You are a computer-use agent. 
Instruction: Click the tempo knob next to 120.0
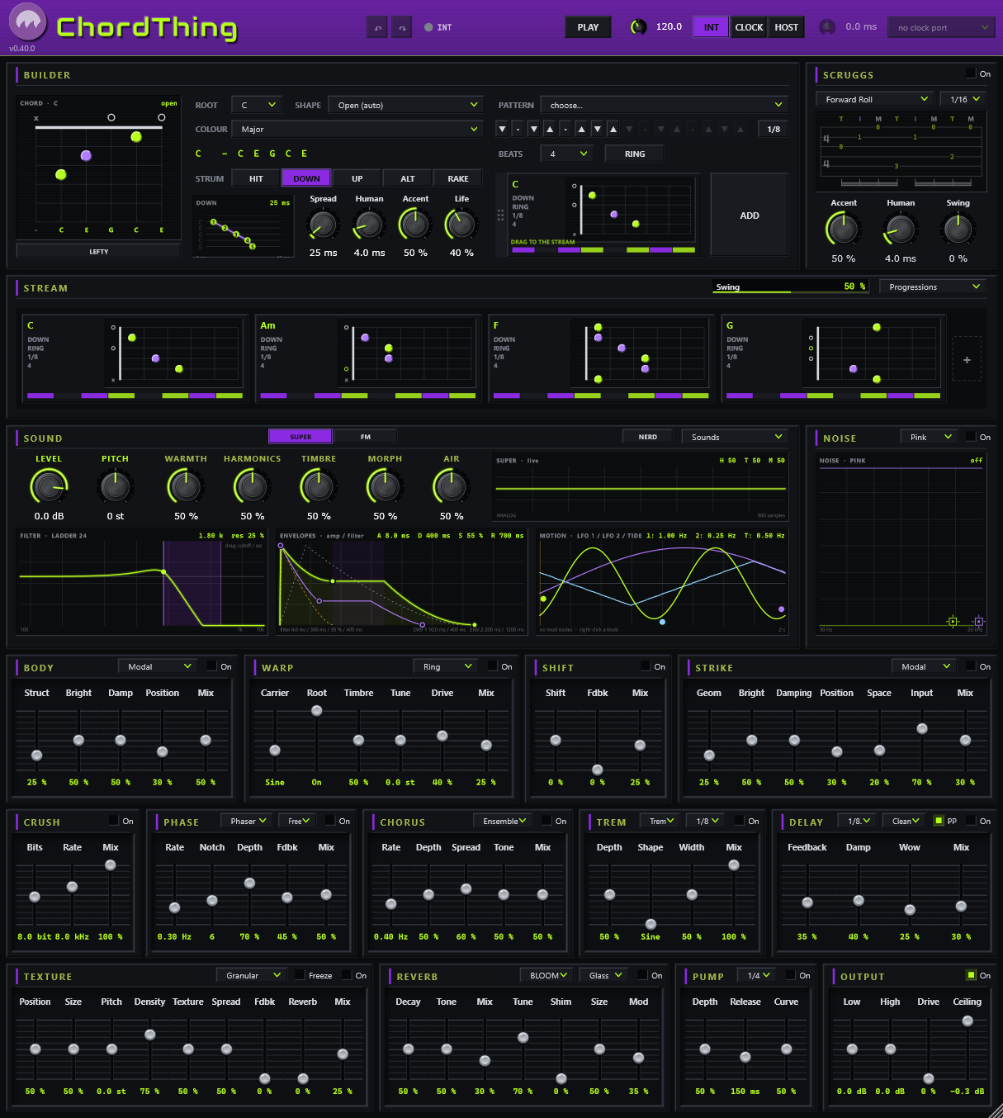638,27
